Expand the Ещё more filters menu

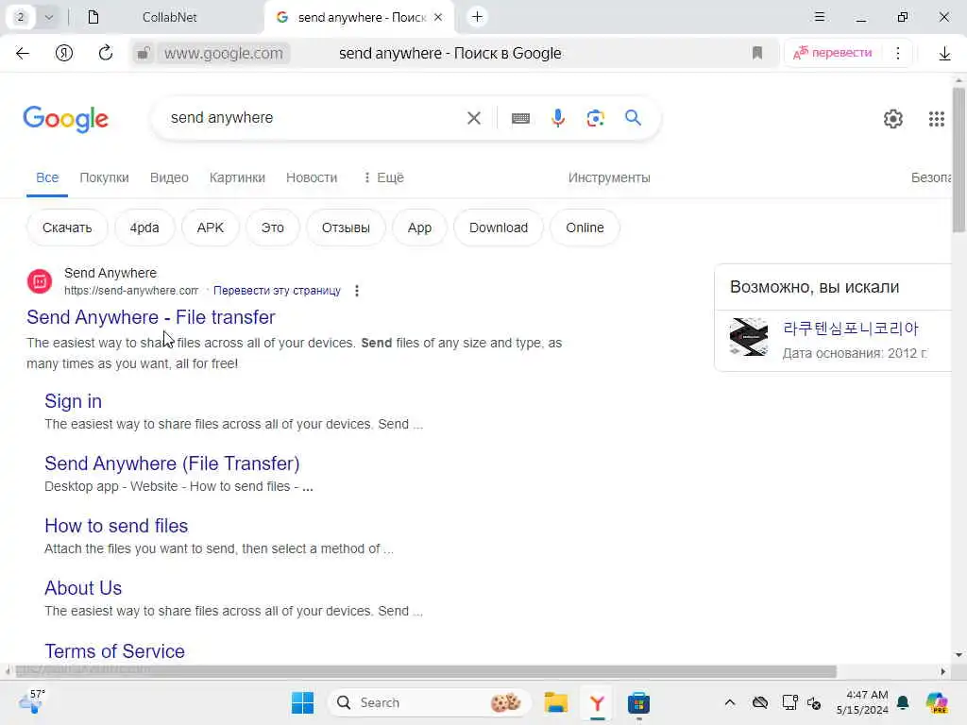tap(383, 177)
